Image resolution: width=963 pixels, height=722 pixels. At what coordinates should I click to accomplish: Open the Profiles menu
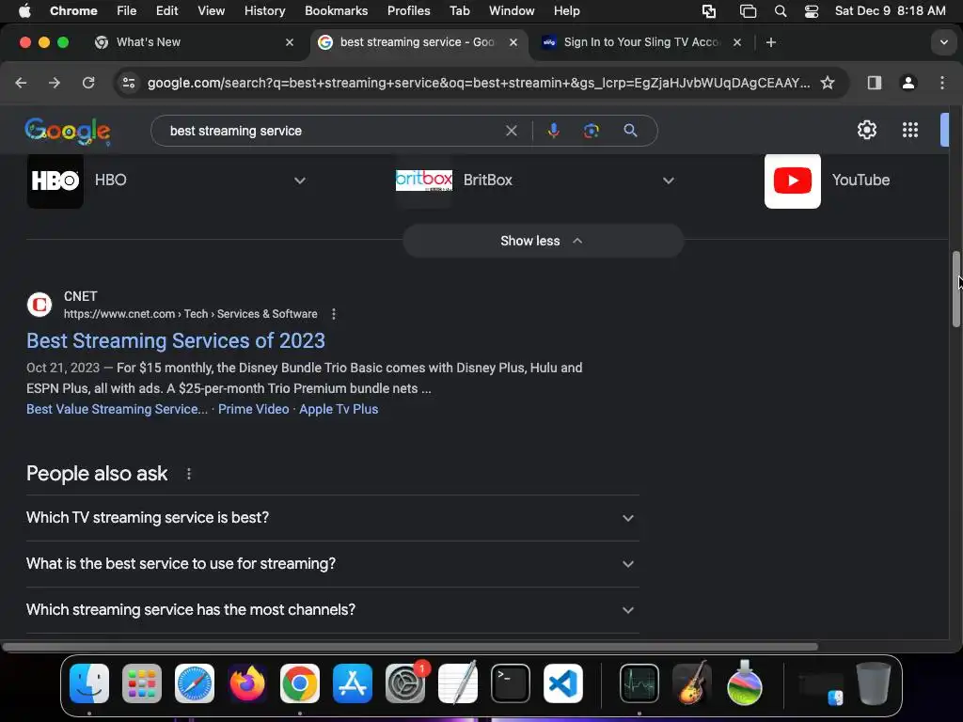[x=408, y=10]
